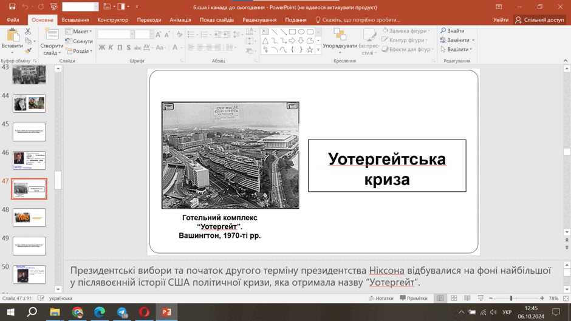Switch to the Конструктор tab

(x=112, y=19)
